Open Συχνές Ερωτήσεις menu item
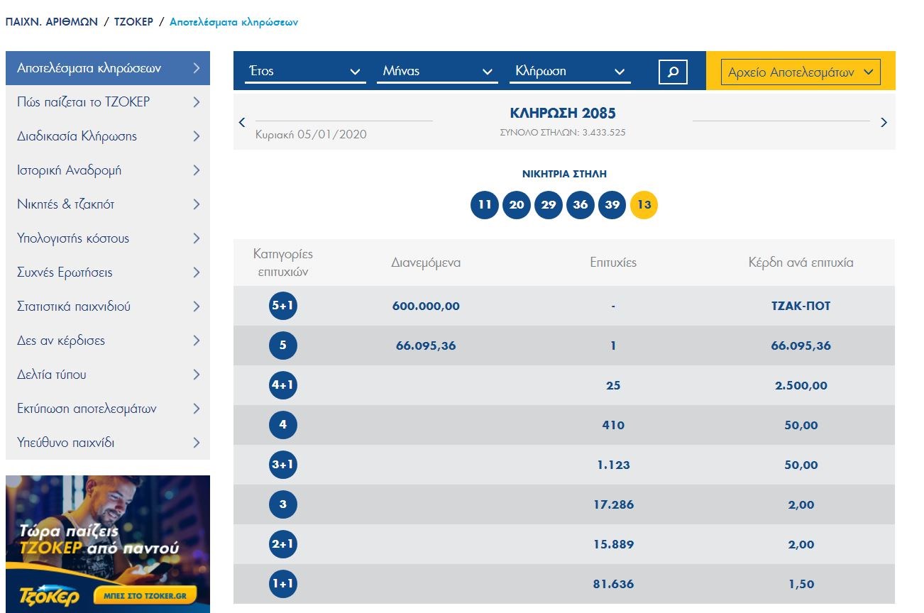This screenshot has height=613, width=924. click(108, 272)
